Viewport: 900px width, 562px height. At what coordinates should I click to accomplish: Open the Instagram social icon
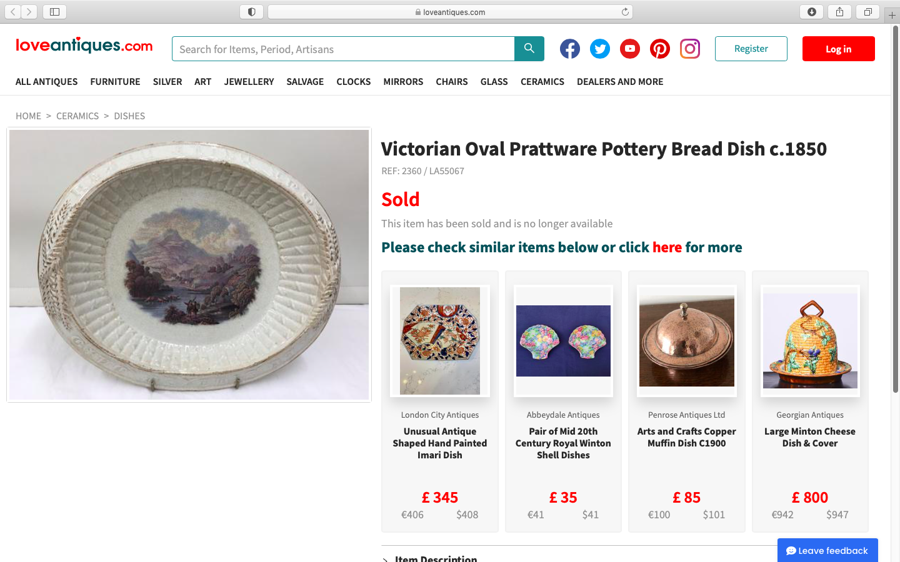pyautogui.click(x=689, y=49)
